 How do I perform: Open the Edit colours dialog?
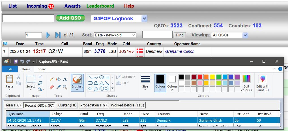(246, 83)
